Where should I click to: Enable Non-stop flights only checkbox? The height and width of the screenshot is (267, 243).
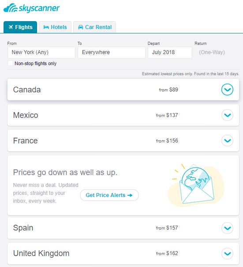11,63
